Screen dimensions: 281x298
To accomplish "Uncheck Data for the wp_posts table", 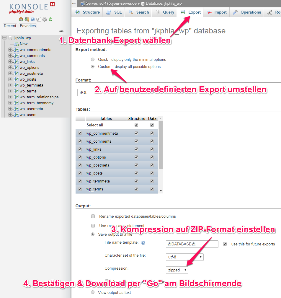I will 152,173.
